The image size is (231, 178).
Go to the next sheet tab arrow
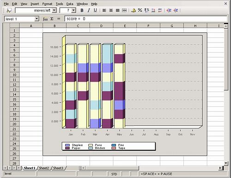14,168
